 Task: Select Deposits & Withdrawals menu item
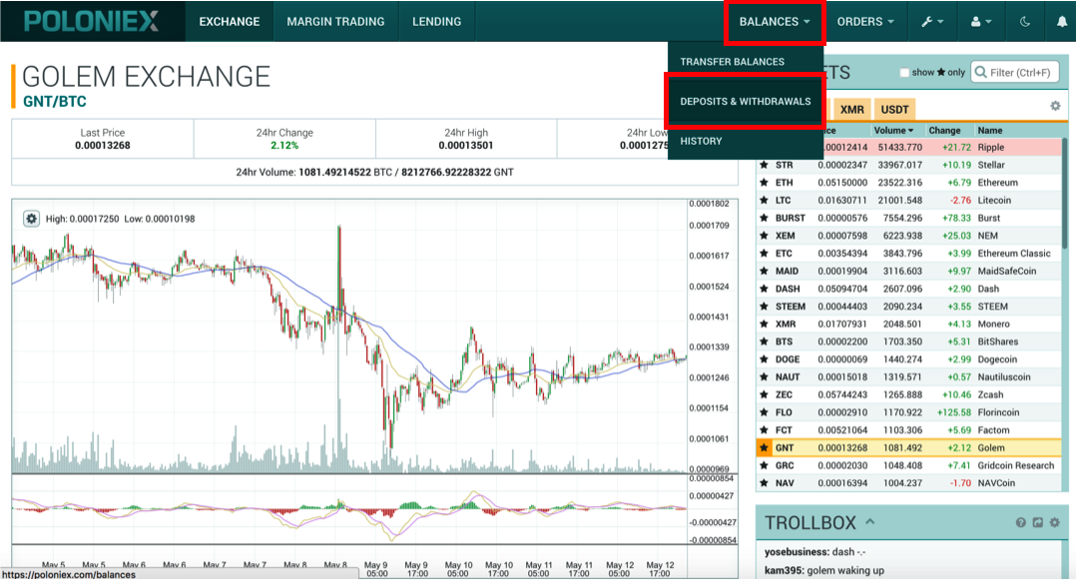click(746, 102)
